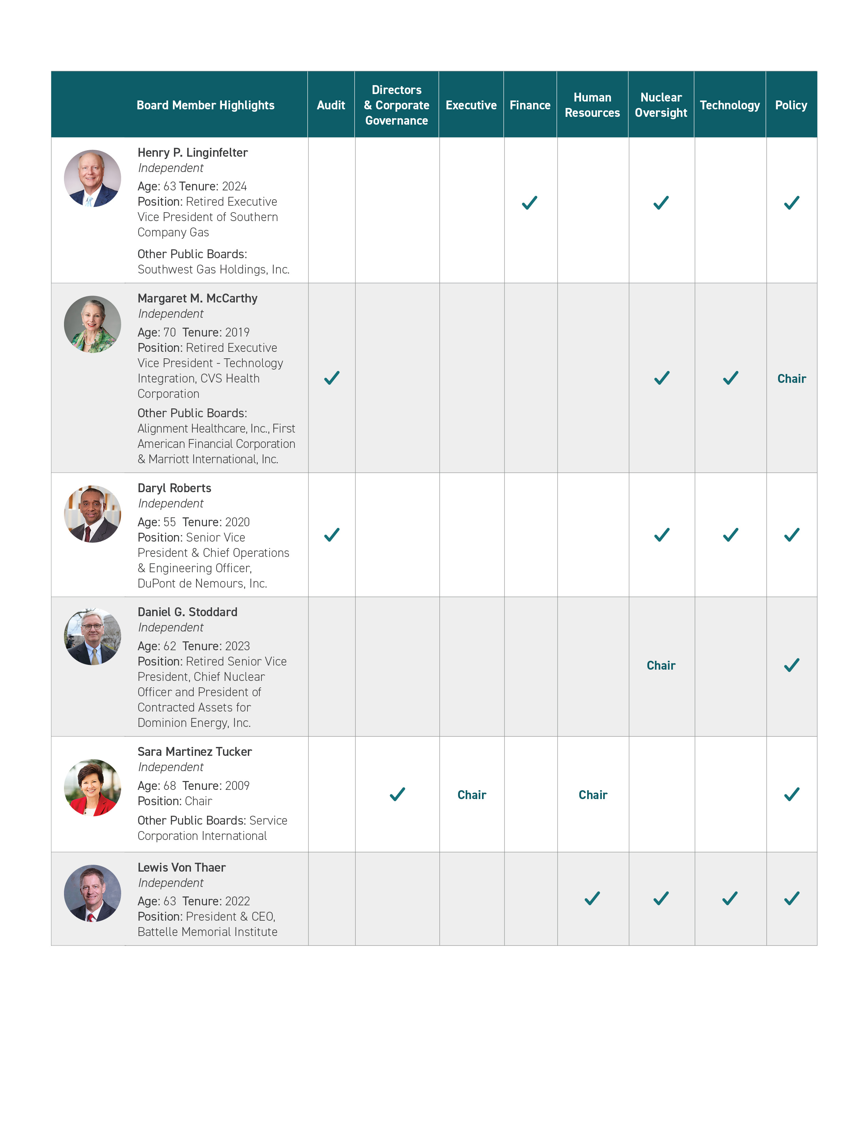Screen dimensions: 868x1124
Task: Click Sara Martinez Tucker's Governance checkmark
Action: click(x=398, y=795)
